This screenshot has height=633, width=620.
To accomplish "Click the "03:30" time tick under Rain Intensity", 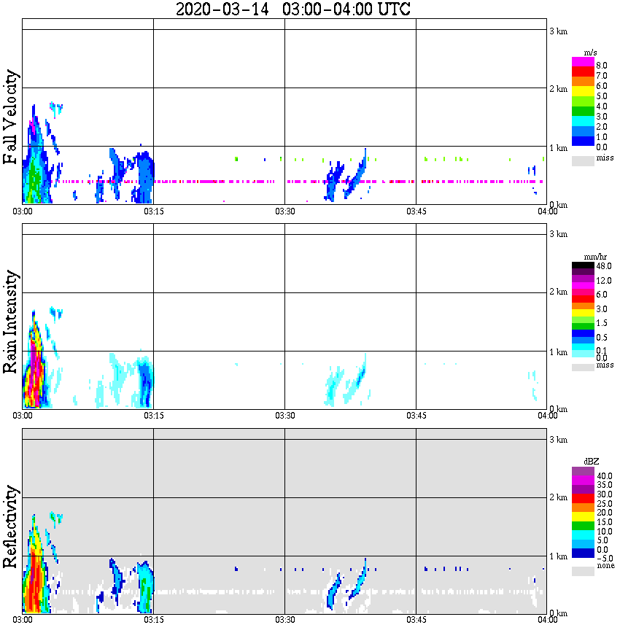I will pyautogui.click(x=284, y=416).
